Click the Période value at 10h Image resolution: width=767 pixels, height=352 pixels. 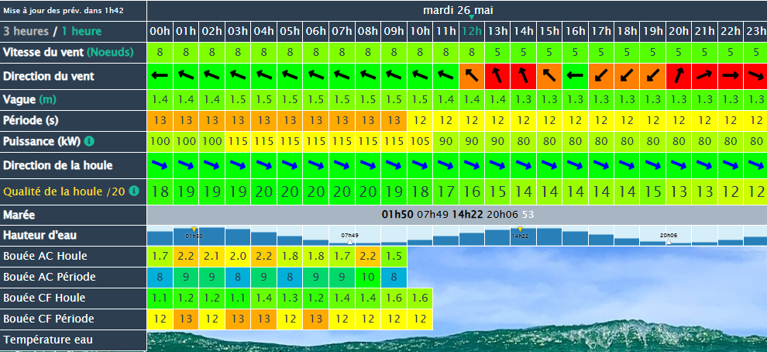(x=420, y=120)
